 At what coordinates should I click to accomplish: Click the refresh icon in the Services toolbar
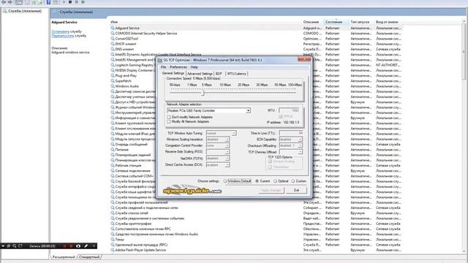tap(34, 2)
